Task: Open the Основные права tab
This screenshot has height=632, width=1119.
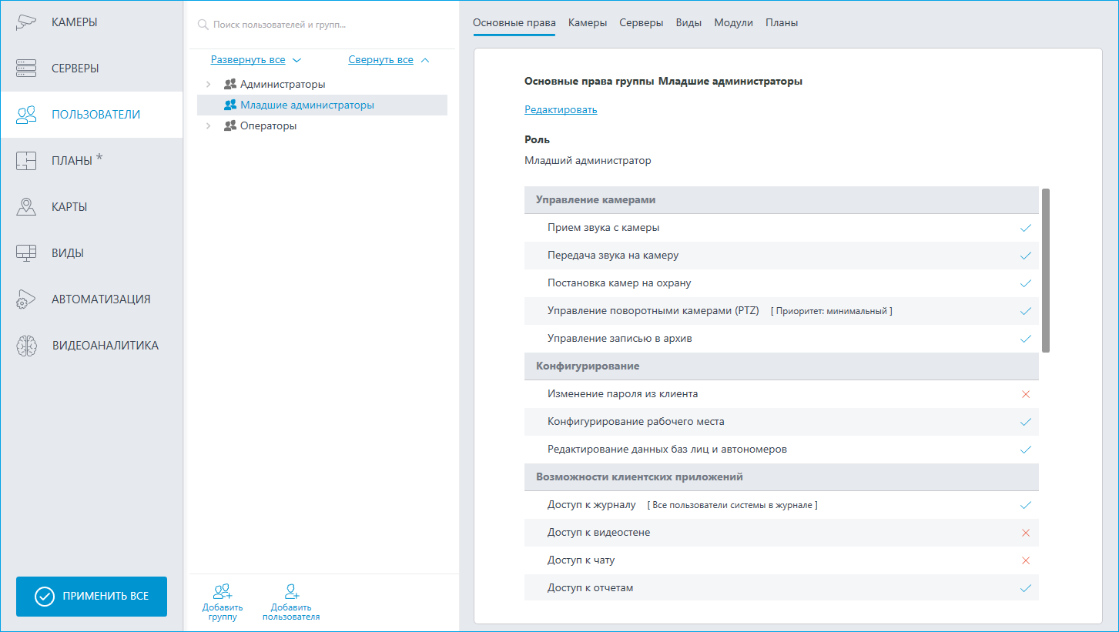Action: (514, 23)
